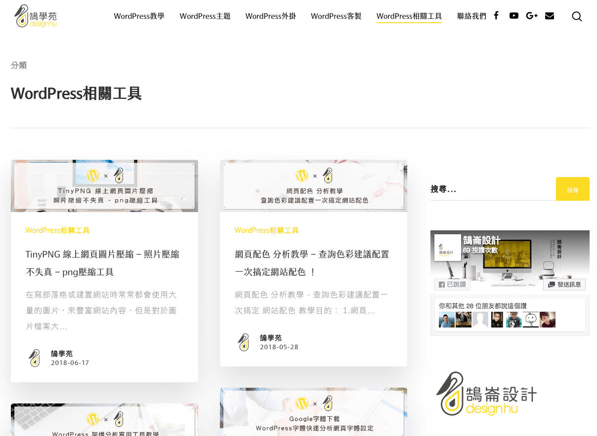The width and height of the screenshot is (597, 436).
Task: Open the TinyPNG article banner thumbnail
Action: pos(104,186)
